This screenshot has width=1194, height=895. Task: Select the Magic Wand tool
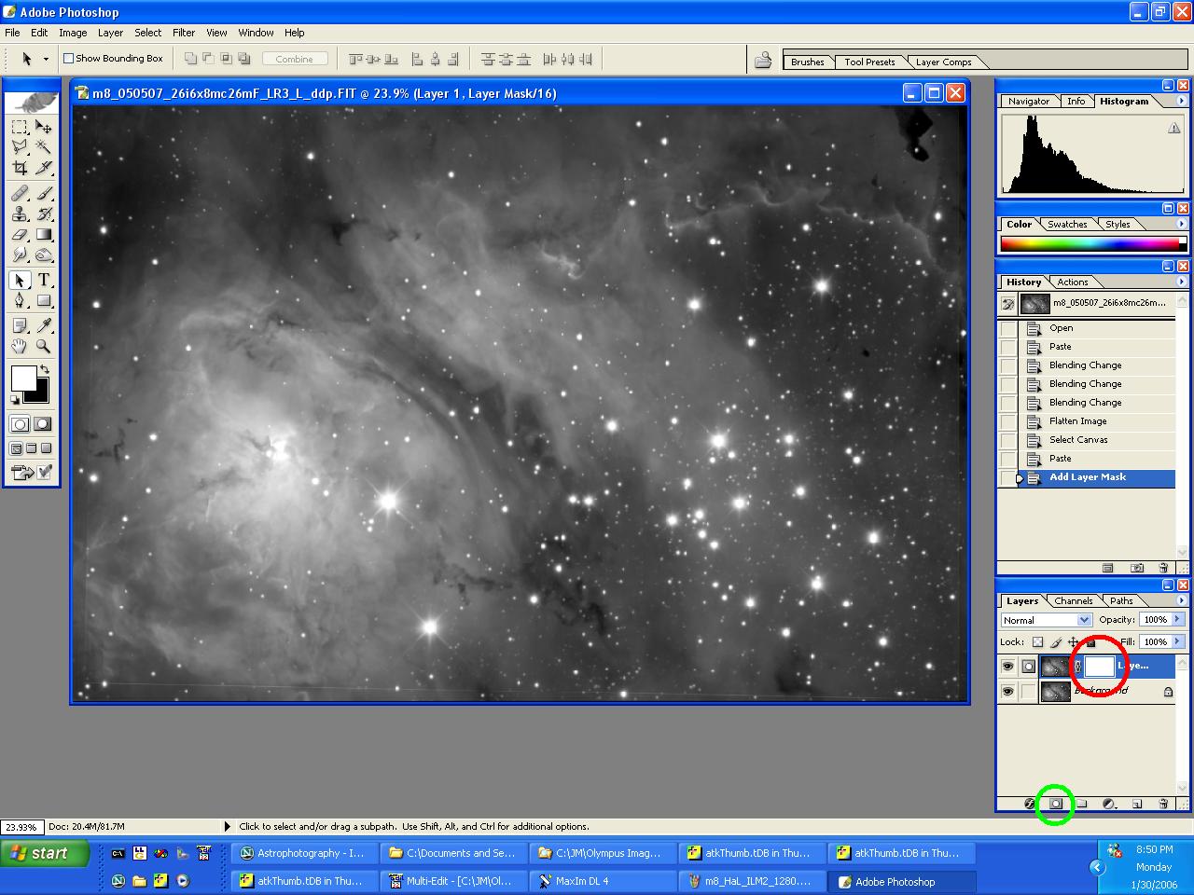point(44,147)
